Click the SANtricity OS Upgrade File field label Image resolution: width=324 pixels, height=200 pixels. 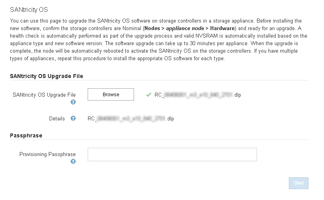coord(44,95)
